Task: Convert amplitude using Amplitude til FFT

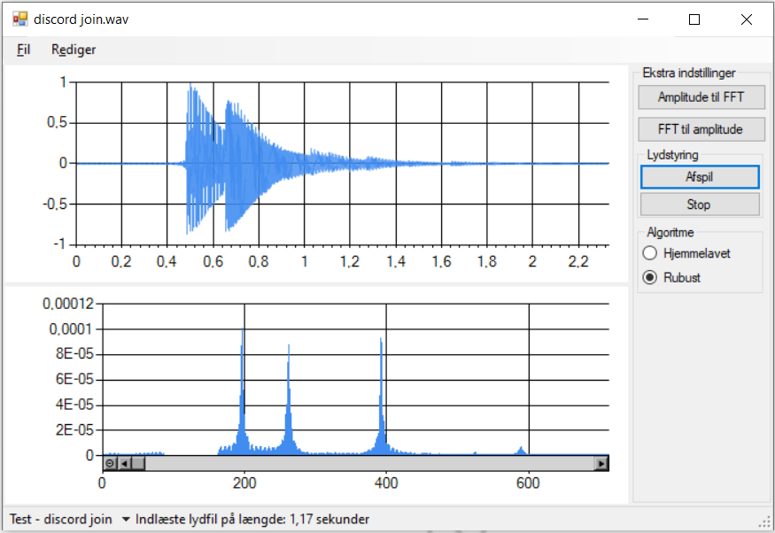Action: pos(701,97)
